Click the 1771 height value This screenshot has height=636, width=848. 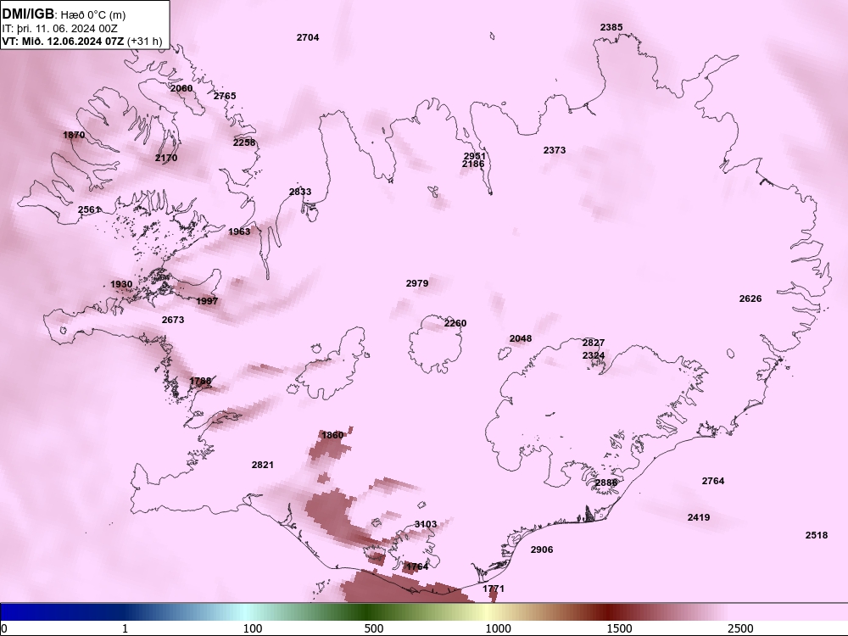click(494, 589)
